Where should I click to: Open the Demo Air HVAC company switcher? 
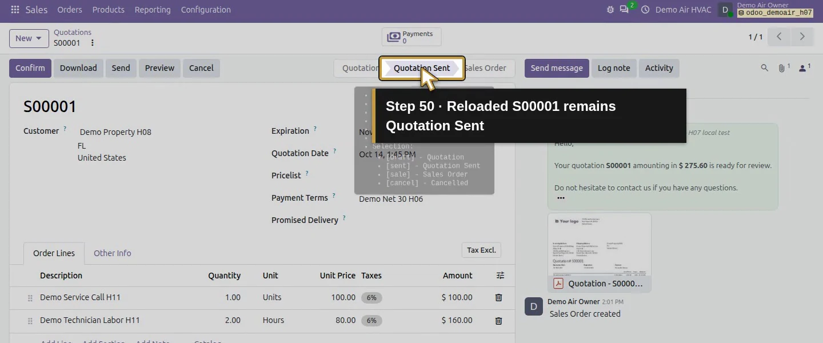(683, 10)
